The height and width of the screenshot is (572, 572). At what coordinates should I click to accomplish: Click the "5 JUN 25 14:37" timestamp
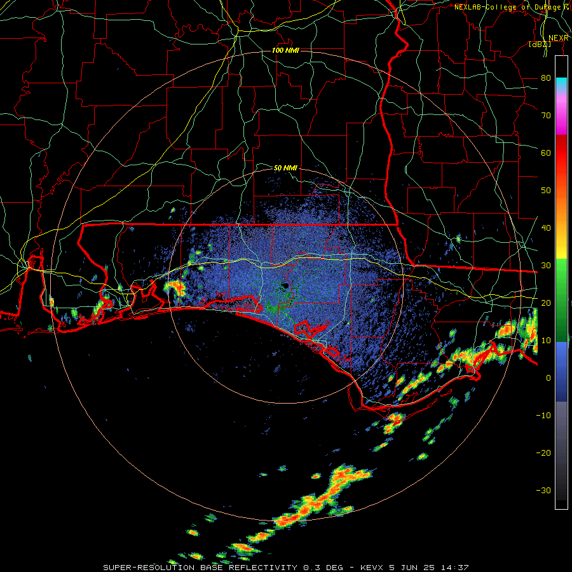tap(427, 568)
